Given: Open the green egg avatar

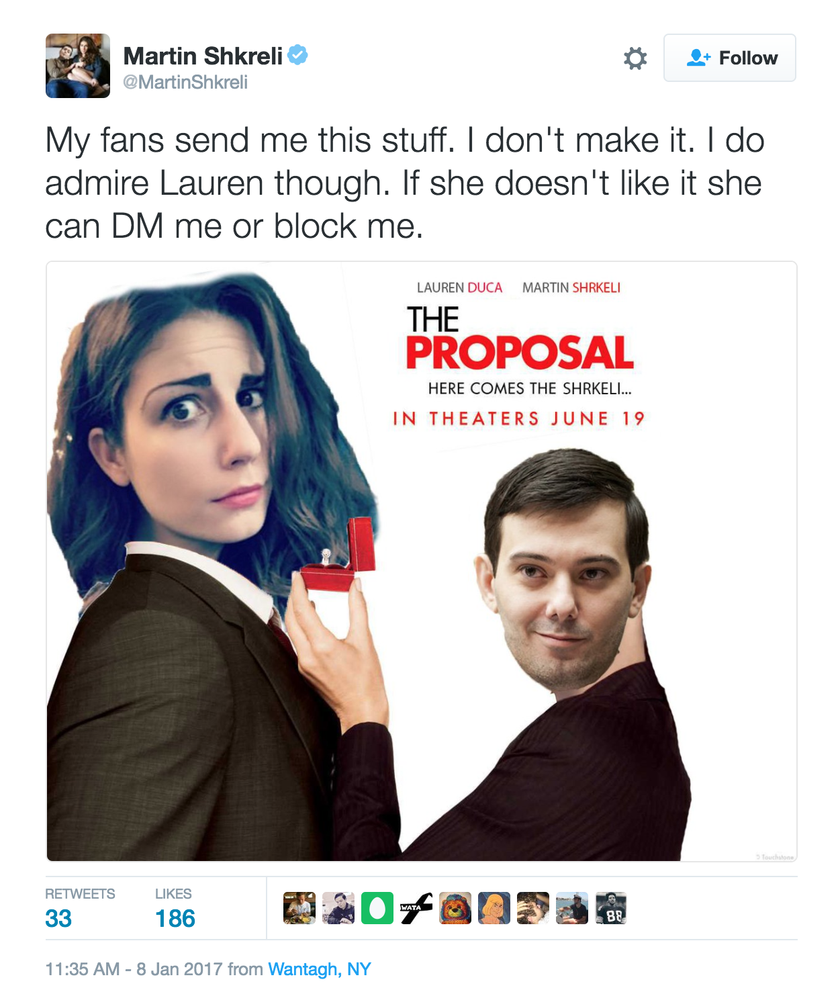Looking at the screenshot, I should [377, 908].
